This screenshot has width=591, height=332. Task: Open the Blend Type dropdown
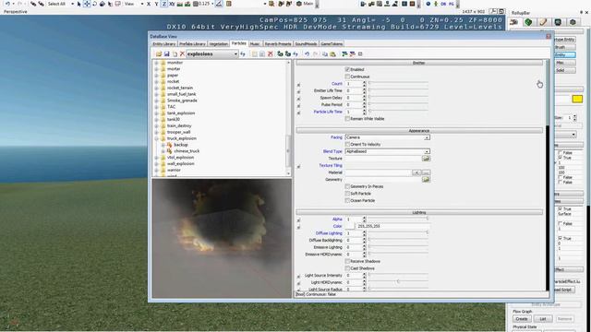(427, 151)
